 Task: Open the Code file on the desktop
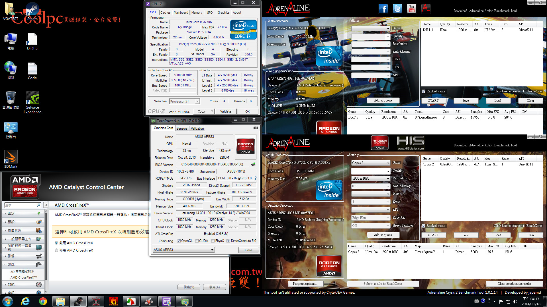pyautogui.click(x=32, y=71)
